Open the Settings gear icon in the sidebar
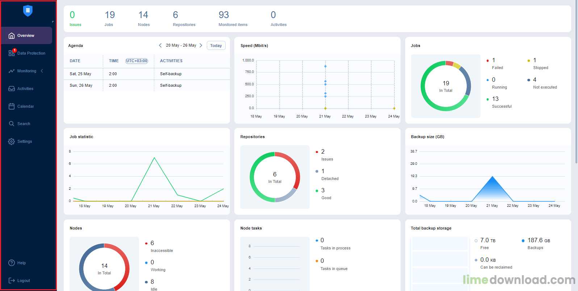 click(x=12, y=141)
